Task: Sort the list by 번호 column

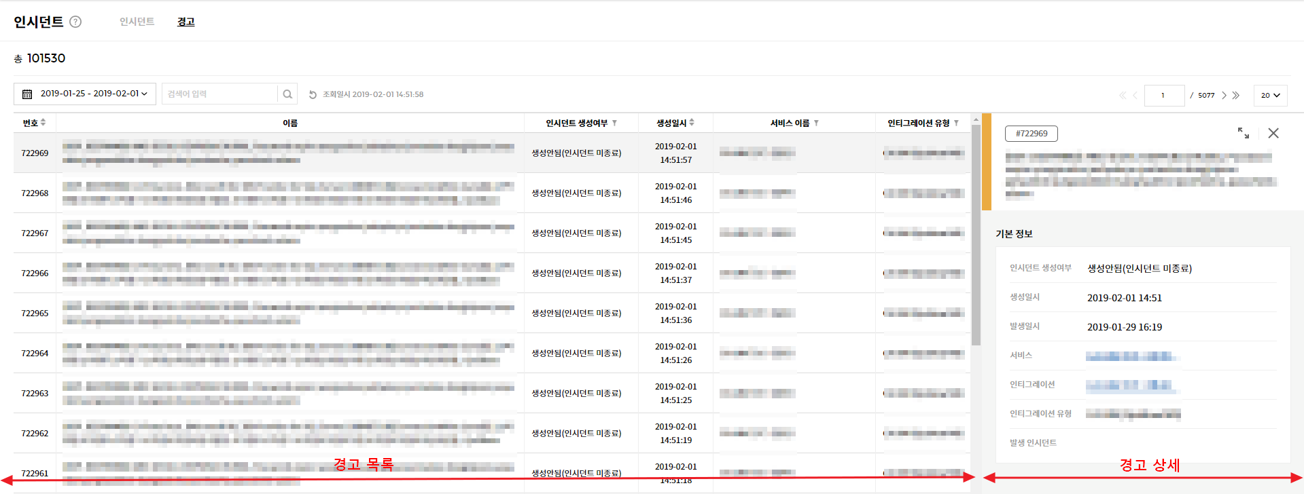Action: click(x=43, y=123)
